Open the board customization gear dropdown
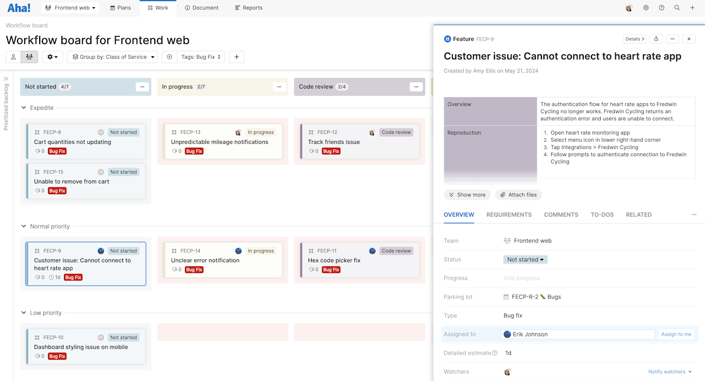 pyautogui.click(x=52, y=57)
